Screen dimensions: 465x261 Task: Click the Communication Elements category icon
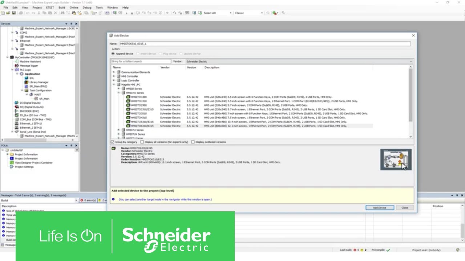[118, 72]
